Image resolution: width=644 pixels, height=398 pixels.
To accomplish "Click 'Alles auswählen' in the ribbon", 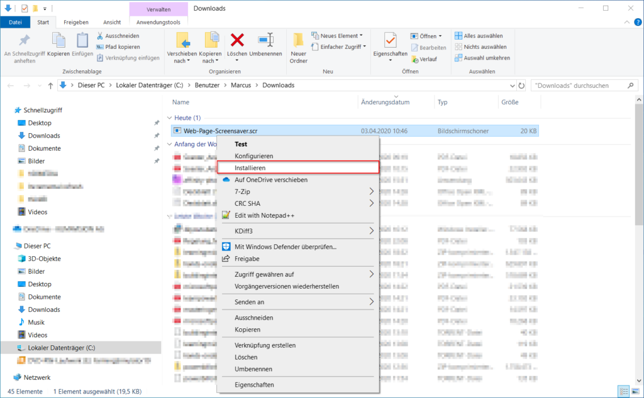I will coord(479,36).
